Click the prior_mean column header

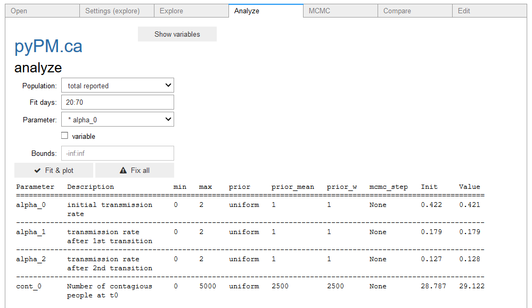[x=293, y=187]
